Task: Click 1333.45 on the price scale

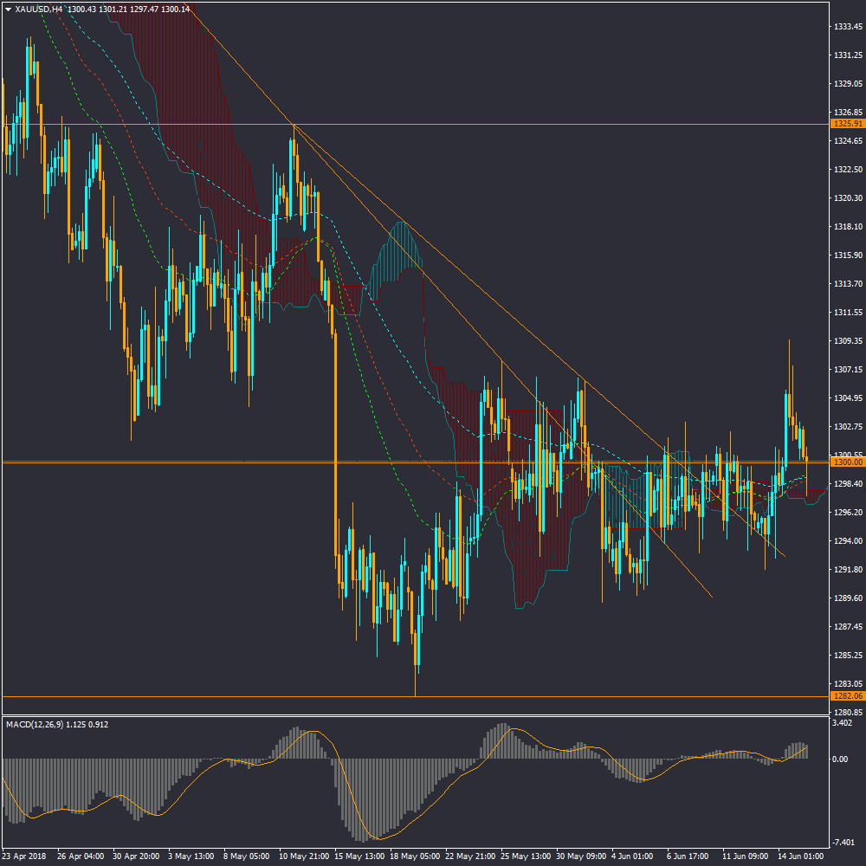Action: [x=848, y=27]
